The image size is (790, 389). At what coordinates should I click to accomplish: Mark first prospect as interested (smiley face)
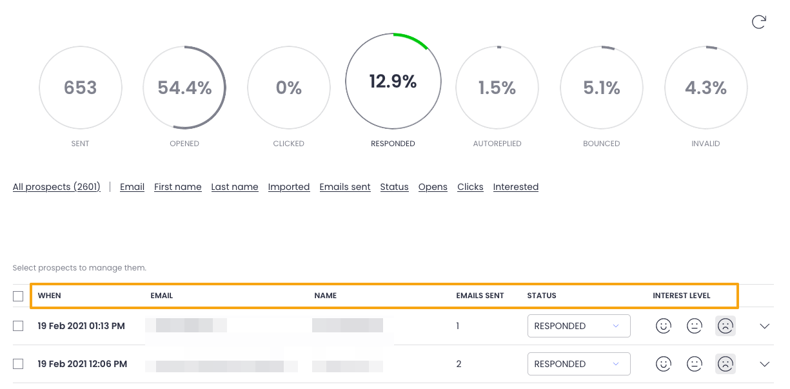pos(663,326)
